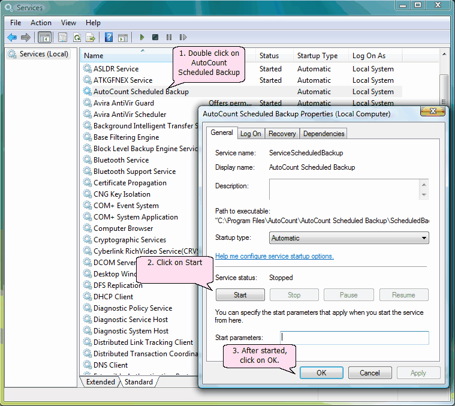The width and height of the screenshot is (455, 406).
Task: Click gear icon next to CNG Key Isolation
Action: pos(87,194)
